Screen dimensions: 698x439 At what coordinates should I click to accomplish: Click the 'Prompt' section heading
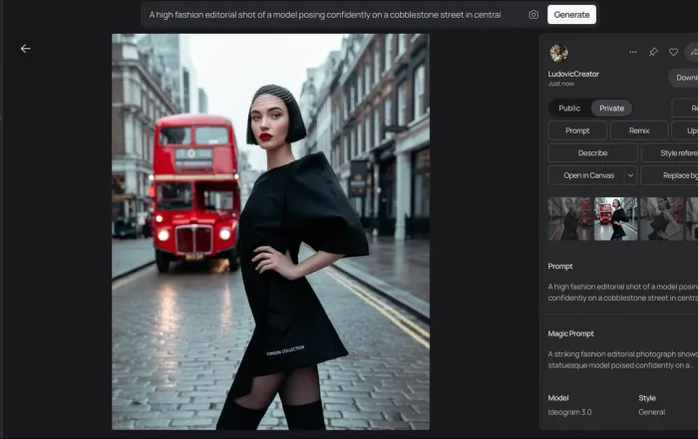tap(560, 266)
